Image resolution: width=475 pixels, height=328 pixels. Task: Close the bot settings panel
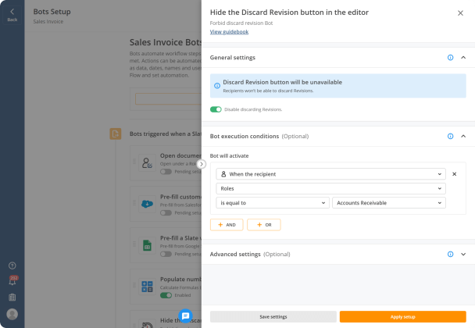[x=460, y=13]
